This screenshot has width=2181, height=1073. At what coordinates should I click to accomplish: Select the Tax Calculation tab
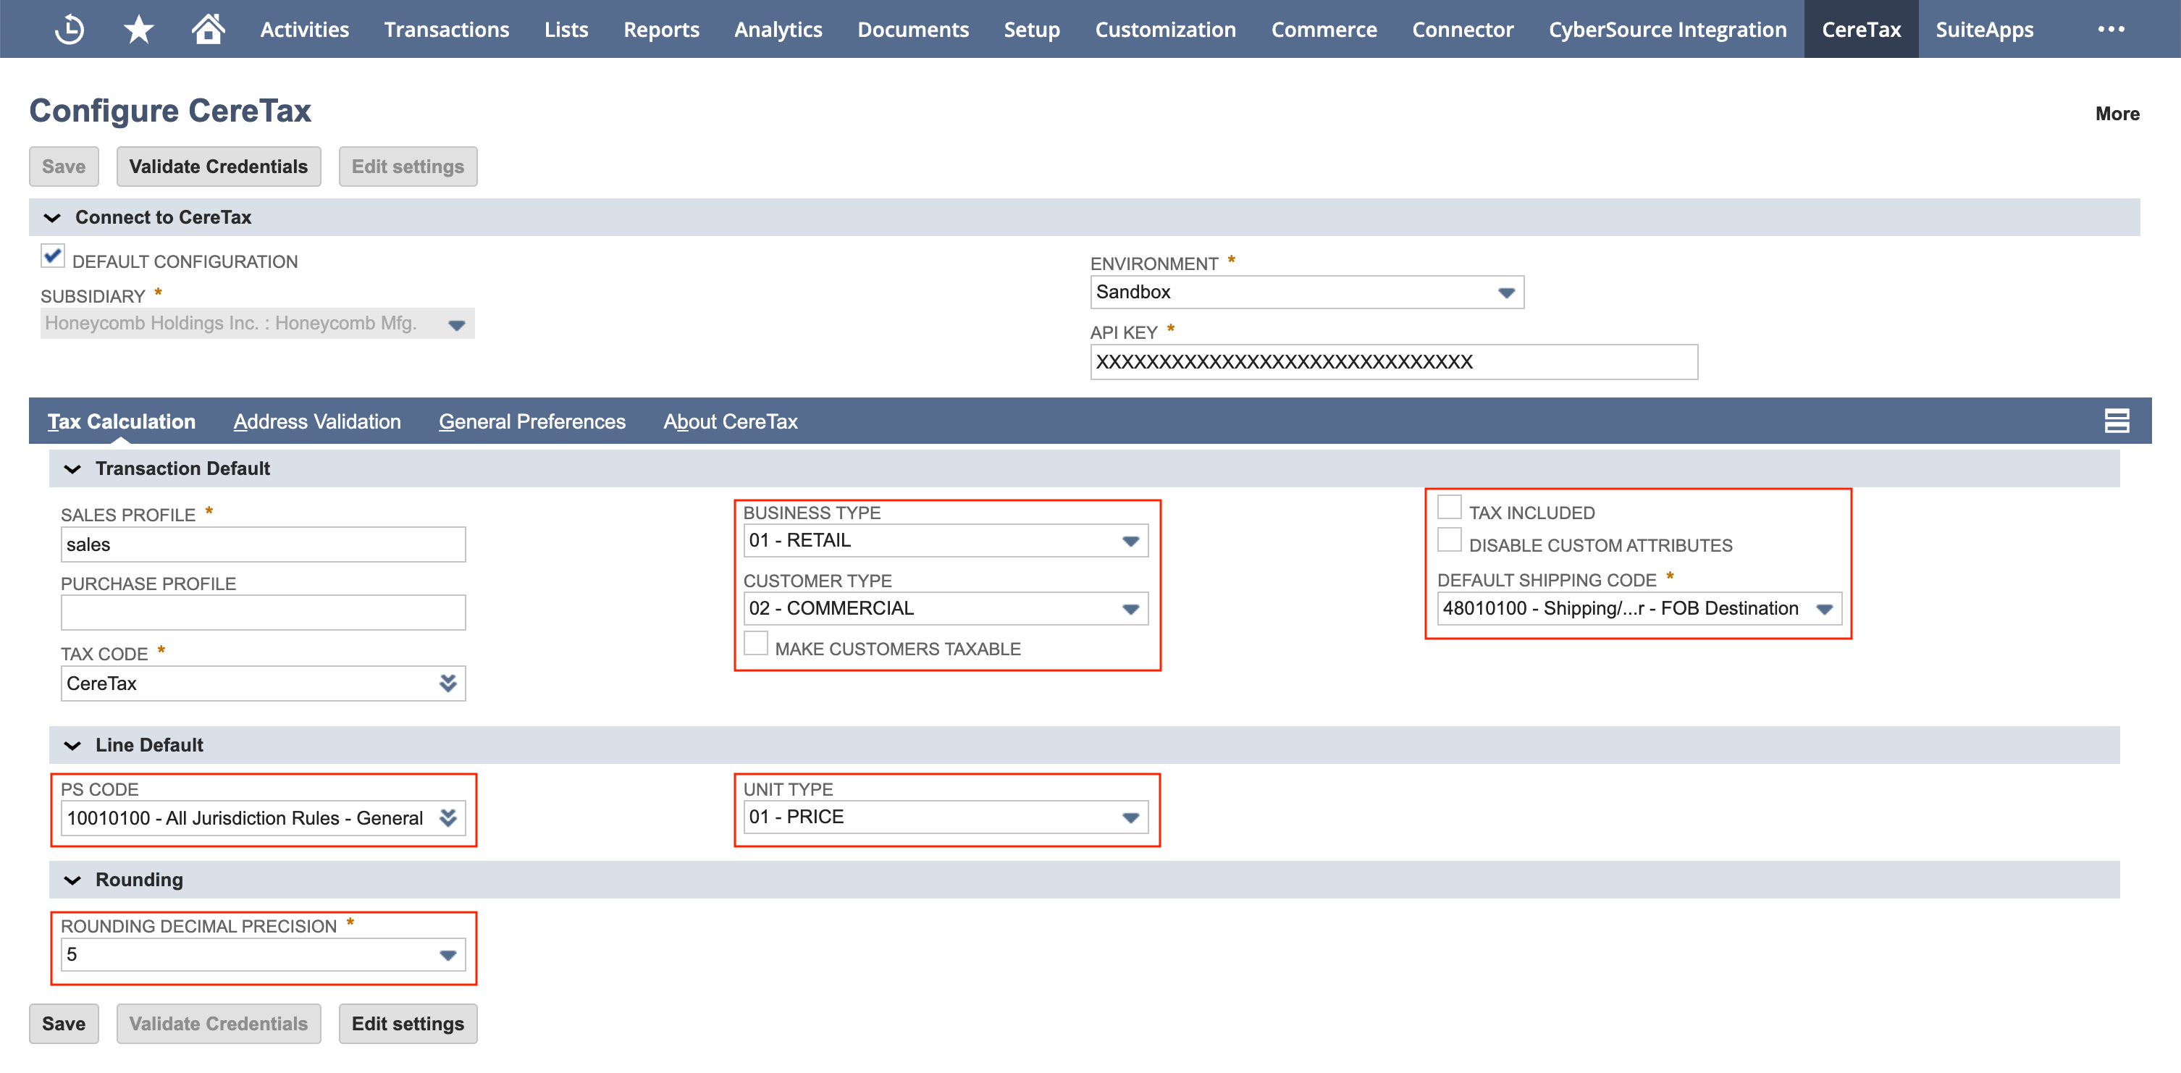(121, 421)
